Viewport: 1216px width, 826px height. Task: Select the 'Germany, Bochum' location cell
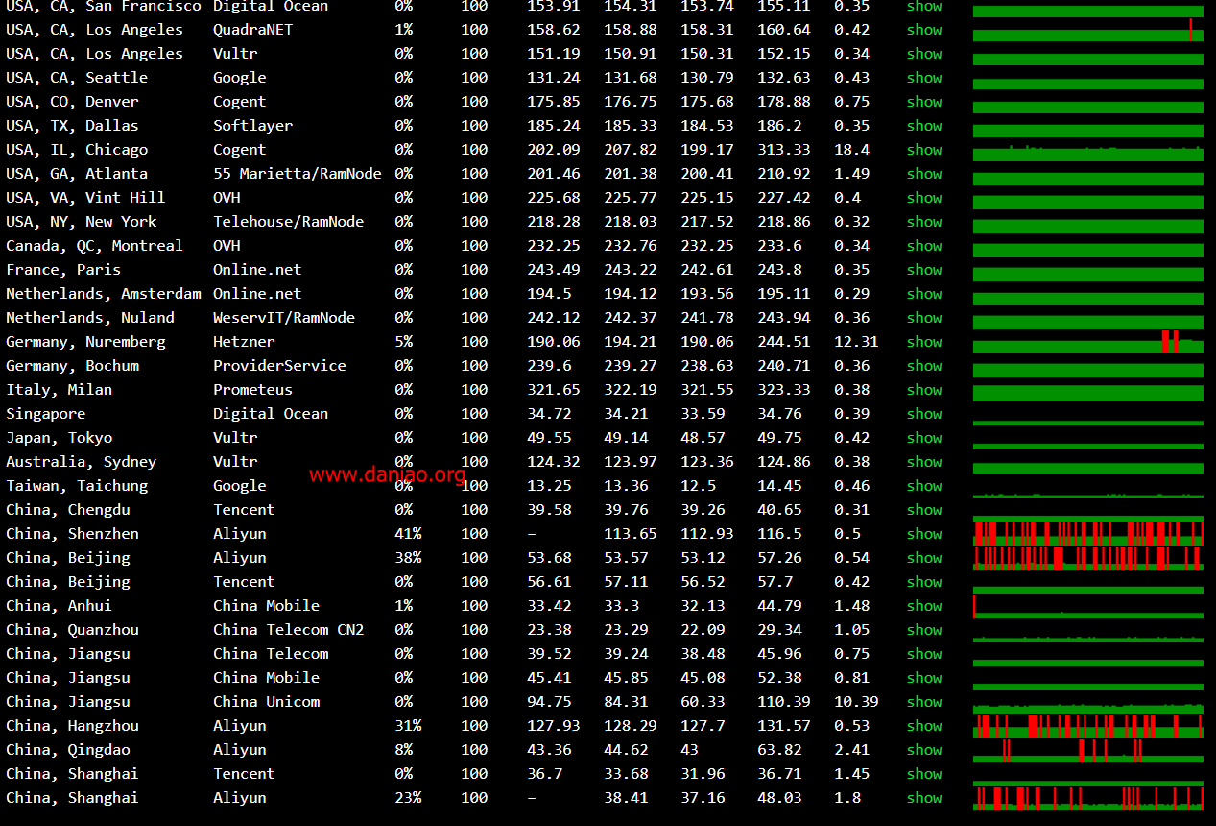73,366
